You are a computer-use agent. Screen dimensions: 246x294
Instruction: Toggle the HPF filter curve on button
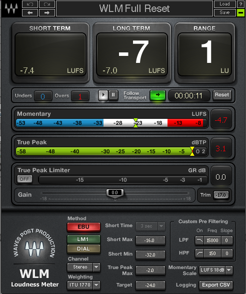point(199,253)
